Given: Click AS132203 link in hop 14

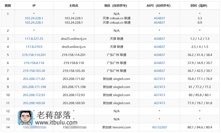Looking at the screenshot, I should point(159,127).
